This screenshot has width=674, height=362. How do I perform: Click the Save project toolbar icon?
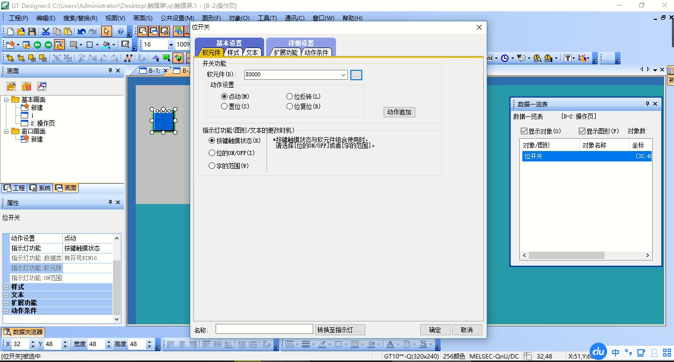click(x=32, y=31)
